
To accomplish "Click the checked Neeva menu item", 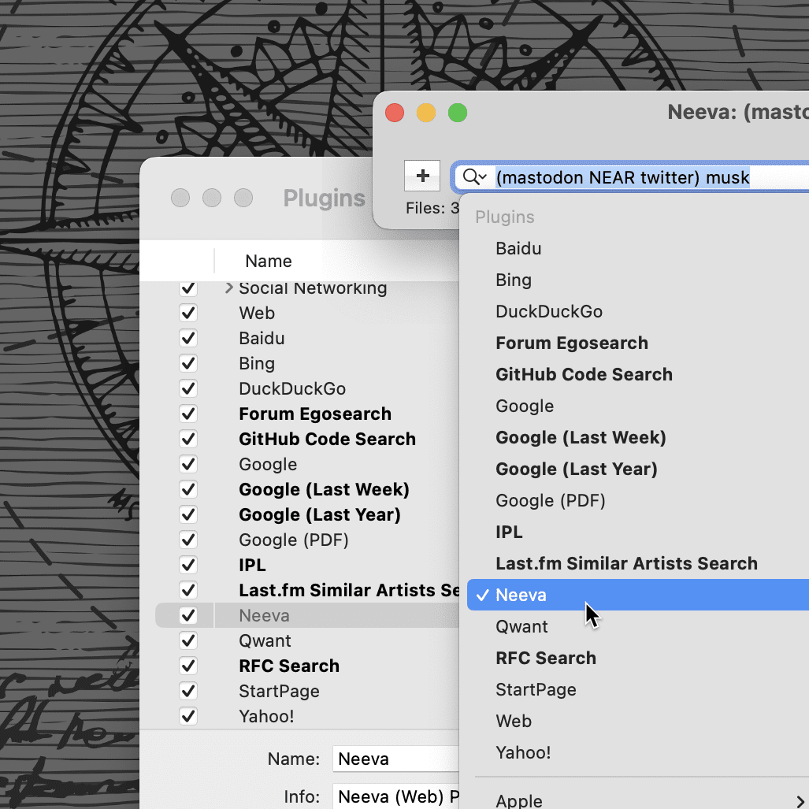I will pyautogui.click(x=640, y=595).
